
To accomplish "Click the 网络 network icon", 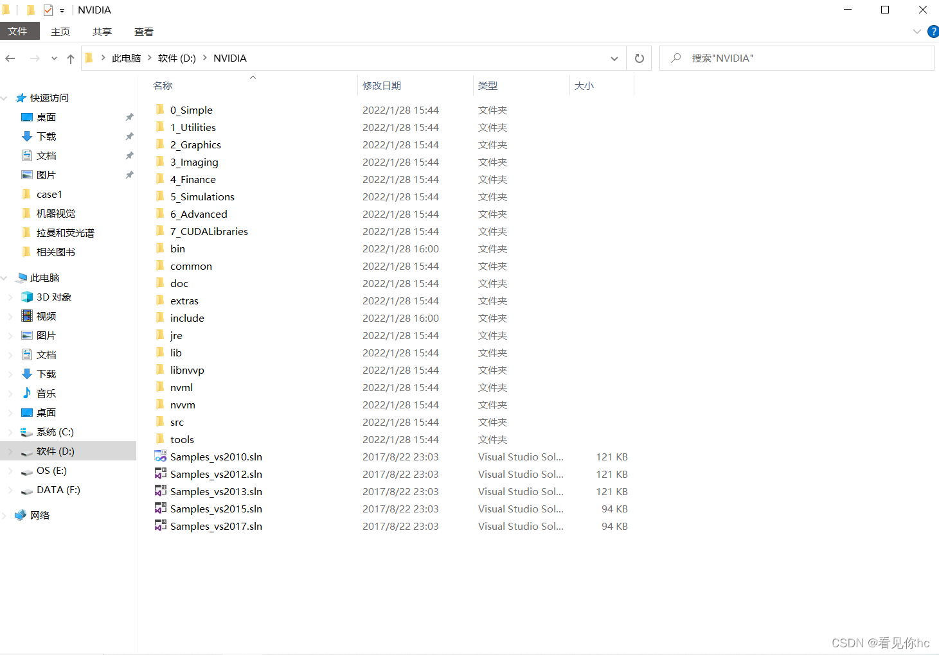I will click(21, 515).
